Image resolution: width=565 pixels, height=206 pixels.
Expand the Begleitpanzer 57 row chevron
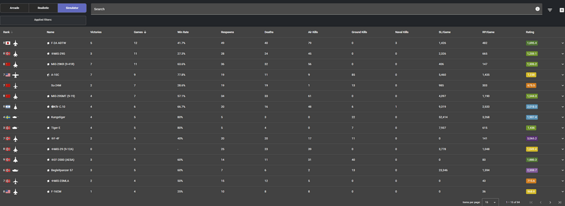point(563,170)
